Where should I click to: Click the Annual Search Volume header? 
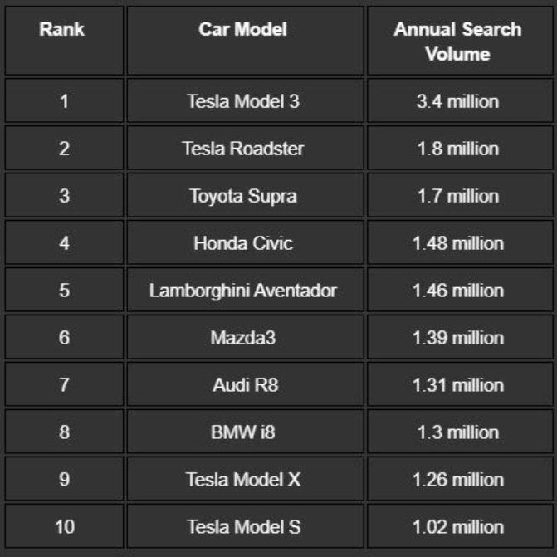tap(457, 42)
